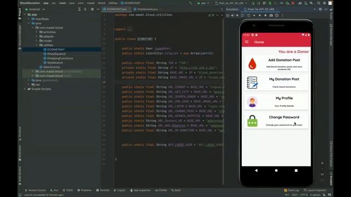Click the emulator rotate right icon
This screenshot has height=197, width=351.
point(248,15)
